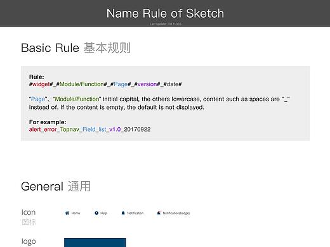Click the Notification(badge) bell icon
330x247 pixels.
pos(159,213)
